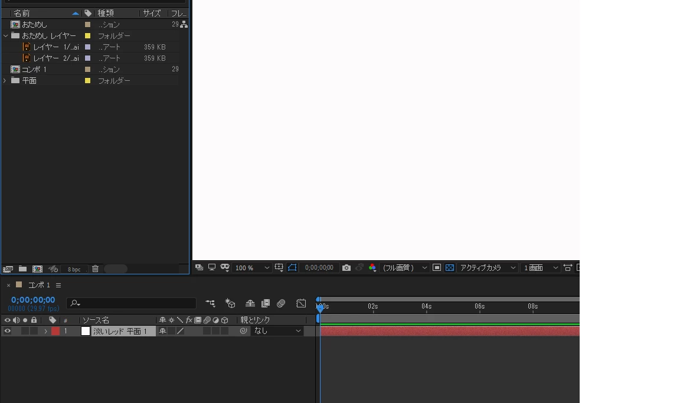Toggle Frame Blending enable icon in timeline header
This screenshot has width=680, height=403.
click(x=266, y=303)
